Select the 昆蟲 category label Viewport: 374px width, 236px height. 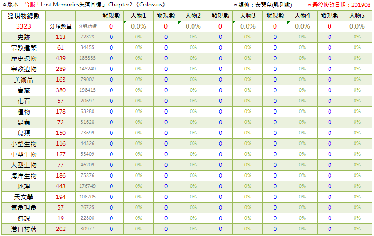(x=23, y=122)
